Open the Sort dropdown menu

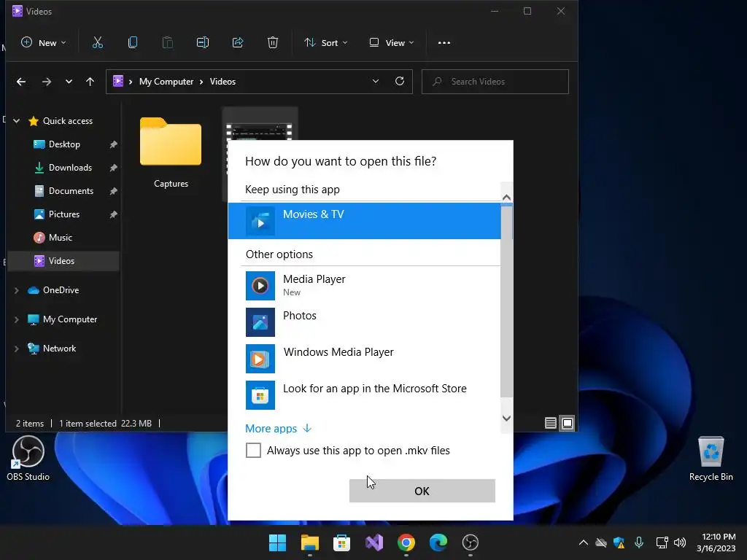[x=326, y=43]
